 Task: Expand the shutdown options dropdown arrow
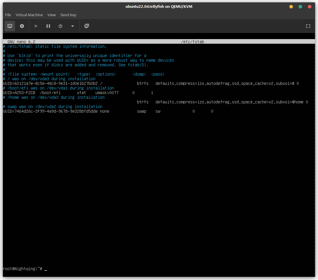73,26
